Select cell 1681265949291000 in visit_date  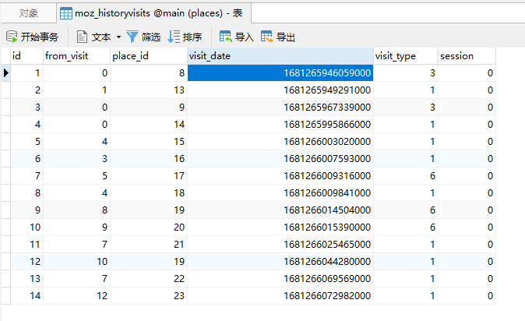pyautogui.click(x=280, y=90)
